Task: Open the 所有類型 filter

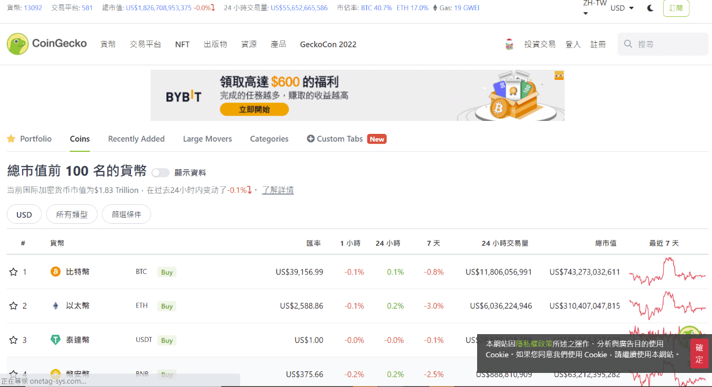Action: [71, 214]
